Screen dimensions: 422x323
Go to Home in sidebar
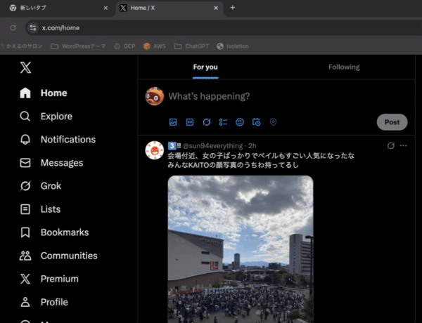tap(44, 93)
